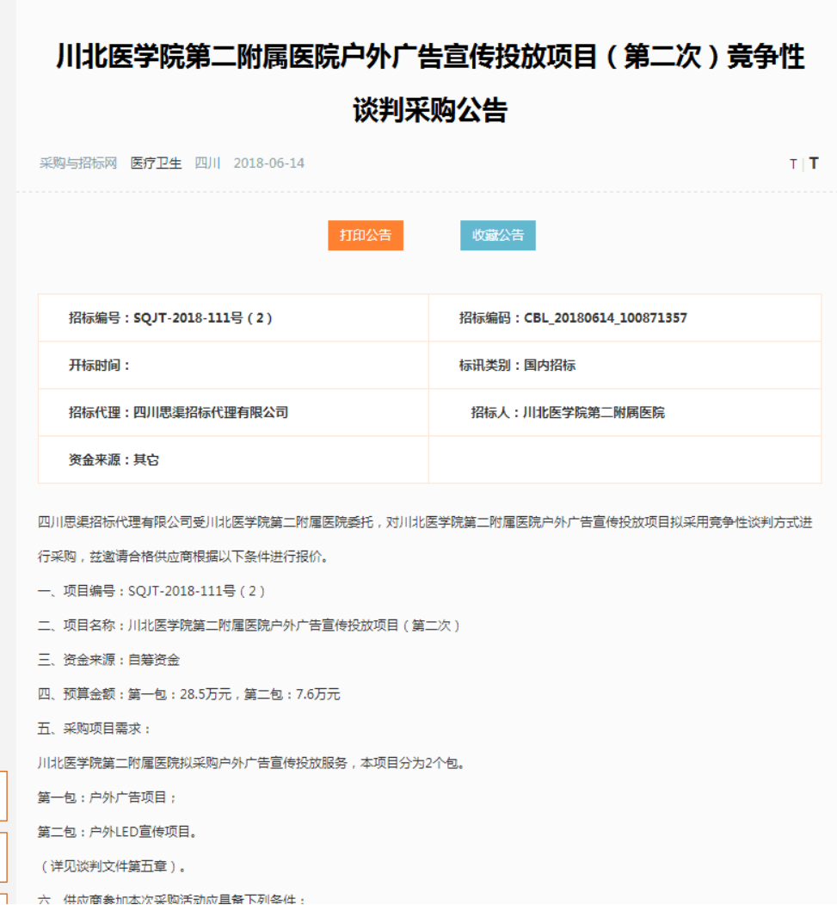Viewport: 837px width, 905px height.
Task: Click the line 行采购，兹邀请合格供应商
Action: point(183,557)
